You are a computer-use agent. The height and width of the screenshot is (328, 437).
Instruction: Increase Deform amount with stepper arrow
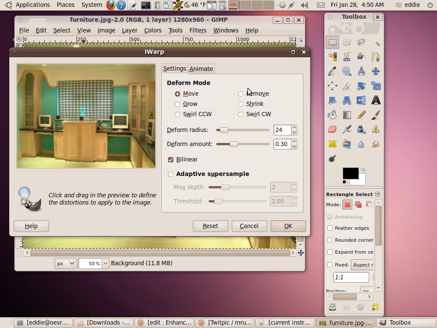(294, 142)
